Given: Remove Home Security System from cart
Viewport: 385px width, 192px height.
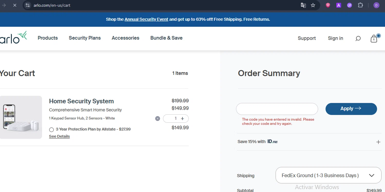Looking at the screenshot, I should tap(158, 118).
